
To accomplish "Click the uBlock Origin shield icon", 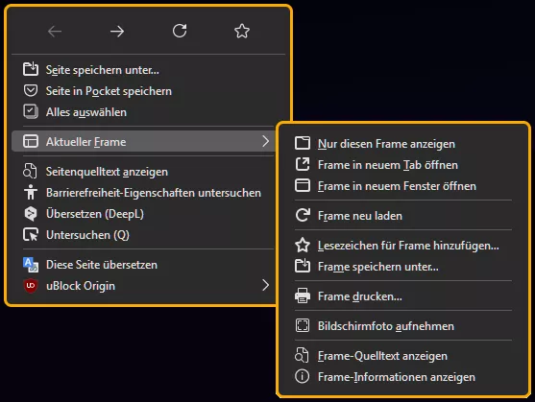I will point(31,286).
